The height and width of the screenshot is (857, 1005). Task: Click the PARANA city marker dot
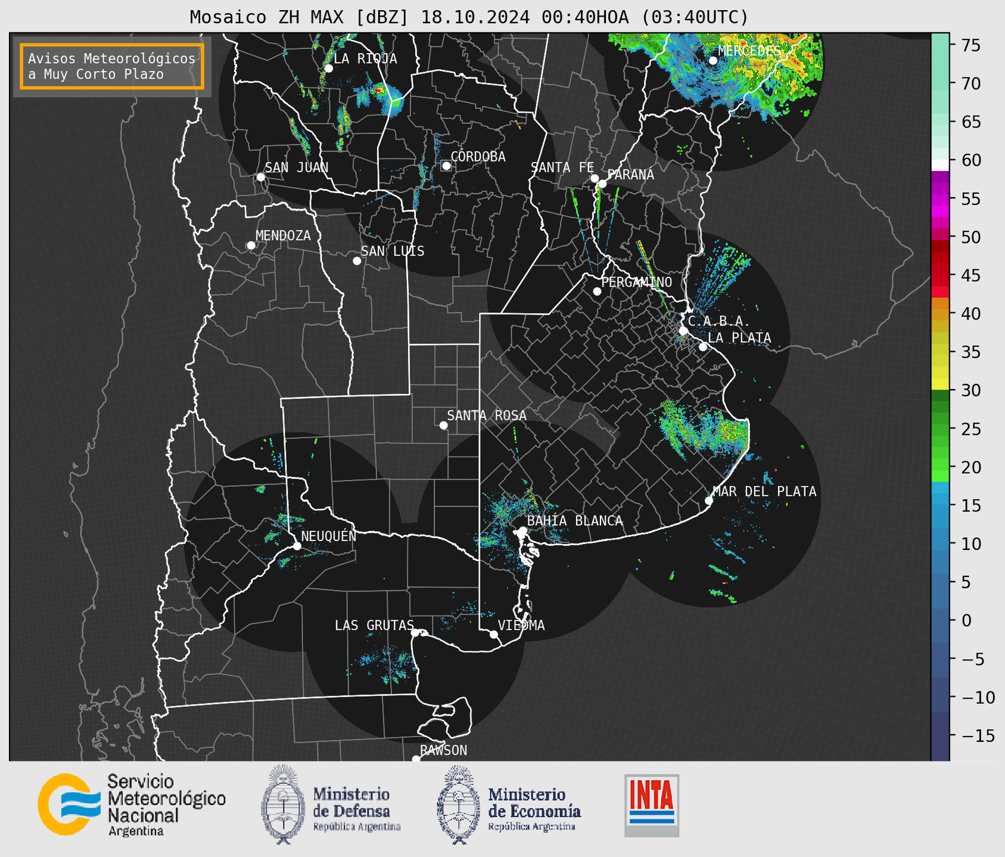point(602,184)
